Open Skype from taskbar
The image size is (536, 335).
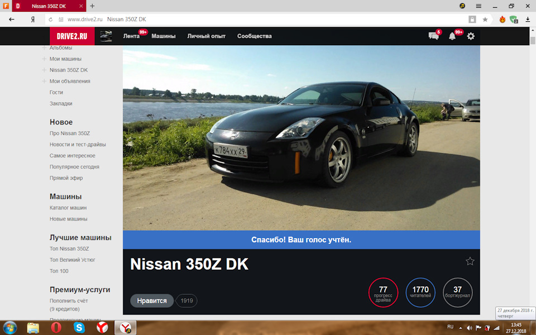(x=79, y=328)
